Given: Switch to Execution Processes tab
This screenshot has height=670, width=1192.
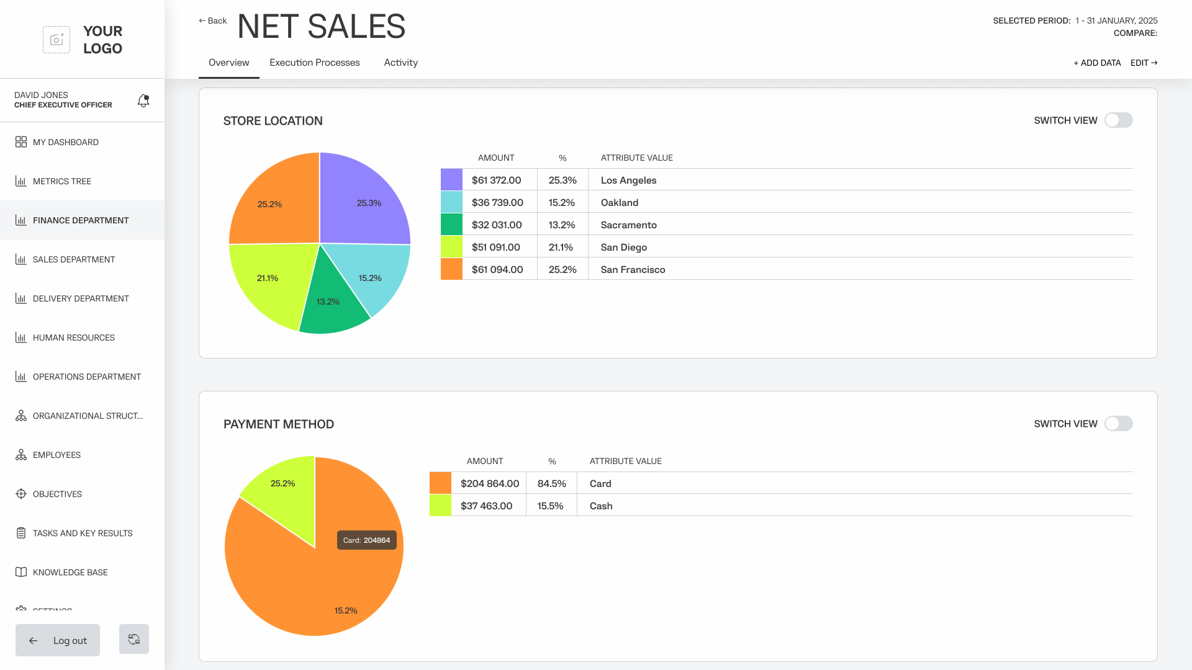Looking at the screenshot, I should click(x=314, y=63).
